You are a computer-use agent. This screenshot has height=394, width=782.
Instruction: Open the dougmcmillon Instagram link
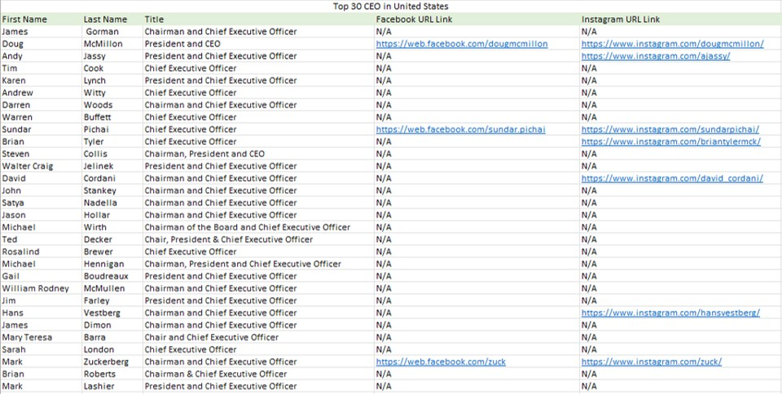[x=672, y=44]
